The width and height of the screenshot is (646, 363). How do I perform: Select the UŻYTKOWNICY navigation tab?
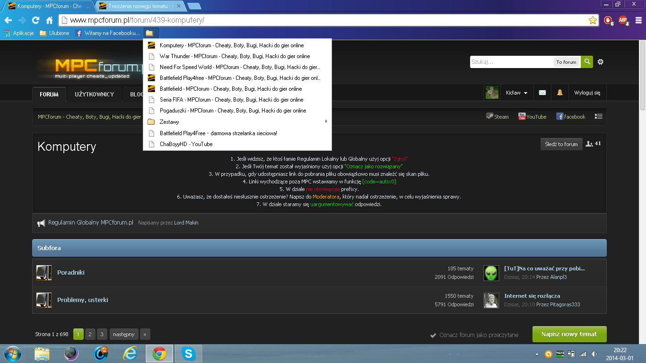(94, 94)
